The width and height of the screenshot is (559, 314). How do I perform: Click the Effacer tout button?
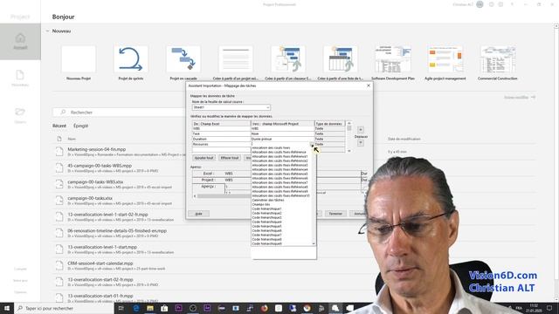click(230, 158)
